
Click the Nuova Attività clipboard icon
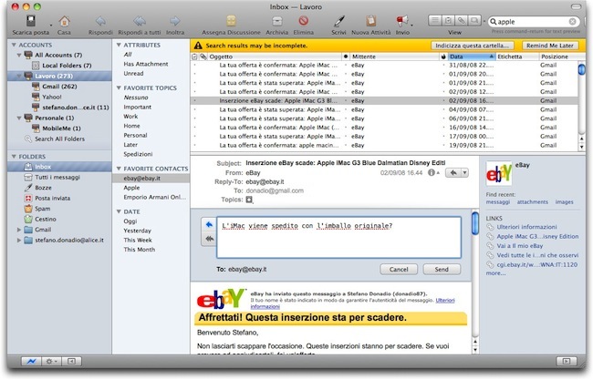[x=370, y=21]
